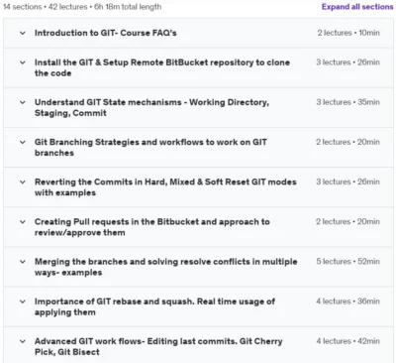
Task: Open Understand GIT State mechanisms title
Action: pos(151,108)
